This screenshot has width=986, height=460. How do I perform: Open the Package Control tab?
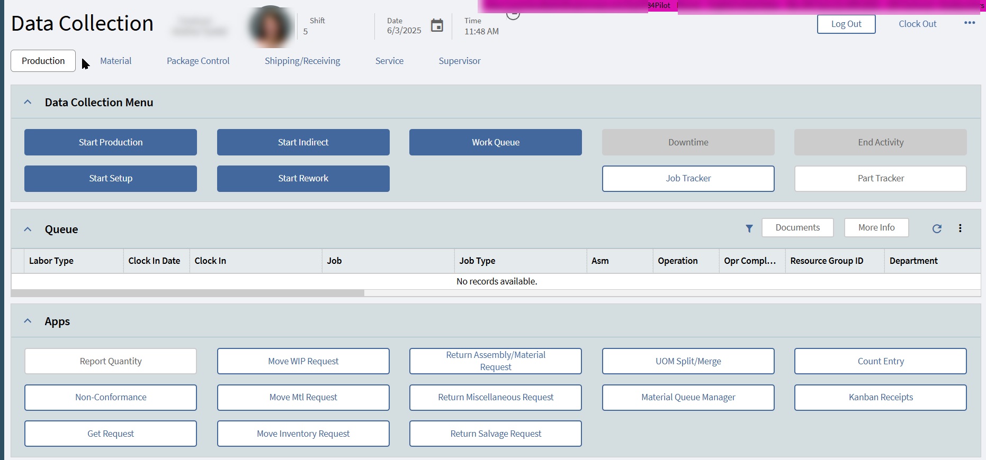(x=198, y=61)
